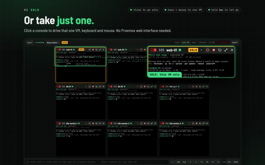Viewport: 265px width, 165px height.
Task: Click play icon on 102 web-02 tile
Action: [138, 50]
